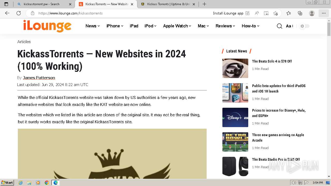Adjust font size with Aa icon
Image resolution: width=331 pixels, height=186 pixels.
click(289, 26)
